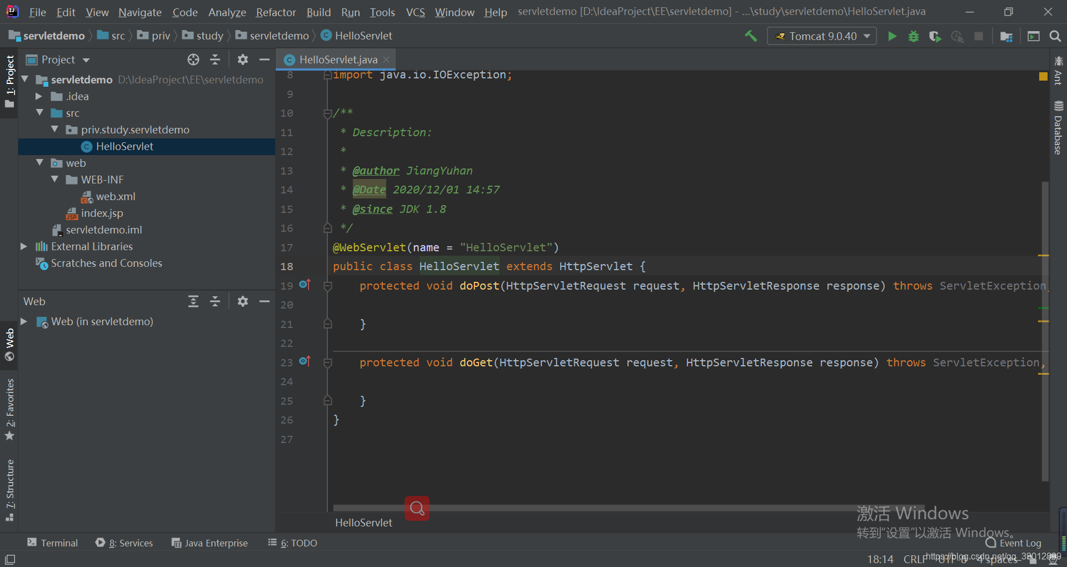This screenshot has height=567, width=1067.
Task: Click the red search overlay icon
Action: tap(417, 508)
